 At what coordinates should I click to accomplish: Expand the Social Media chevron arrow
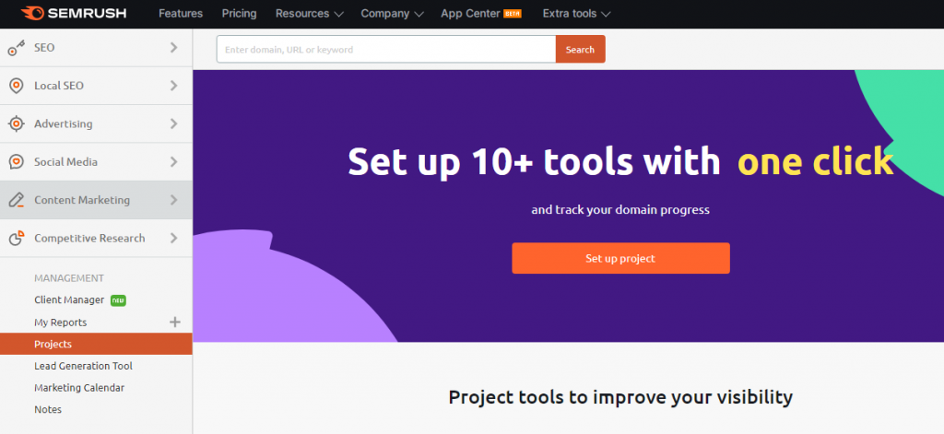coord(174,161)
